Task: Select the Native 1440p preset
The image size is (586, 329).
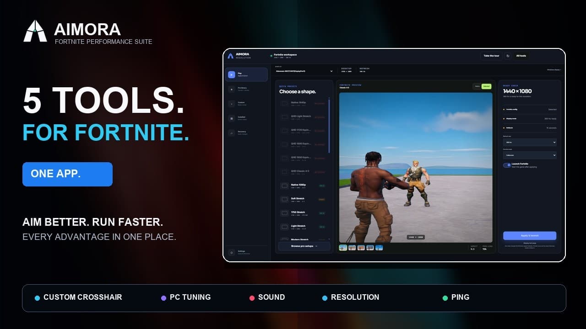Action: (x=303, y=103)
